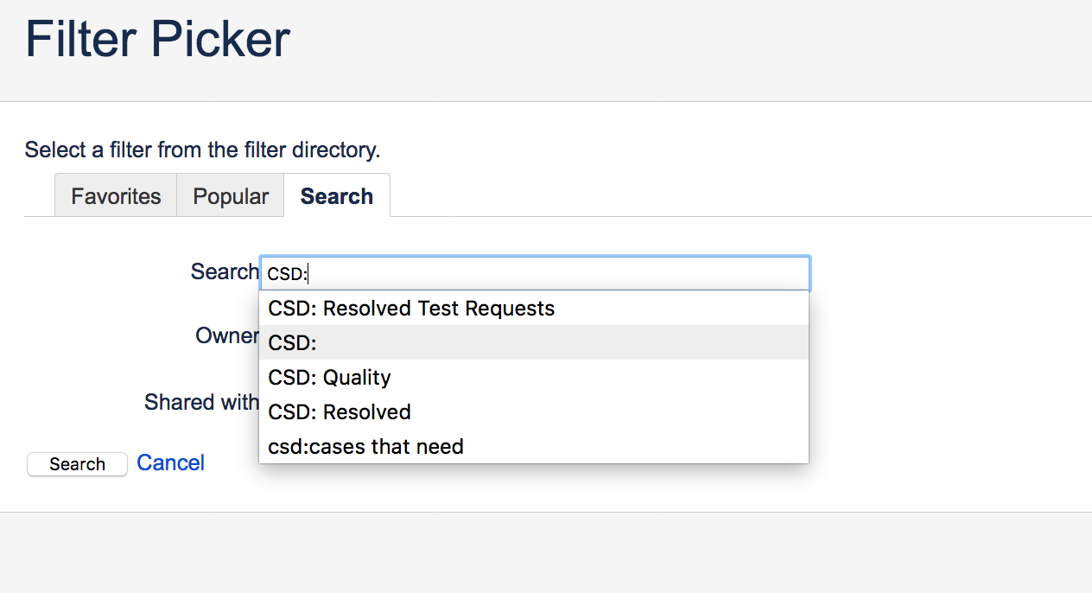Switch to the Favorites tab
The height and width of the screenshot is (593, 1092).
coord(116,196)
